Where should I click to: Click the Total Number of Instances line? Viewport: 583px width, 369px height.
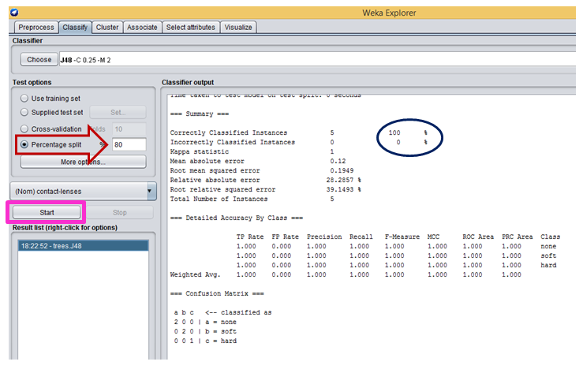click(x=252, y=199)
